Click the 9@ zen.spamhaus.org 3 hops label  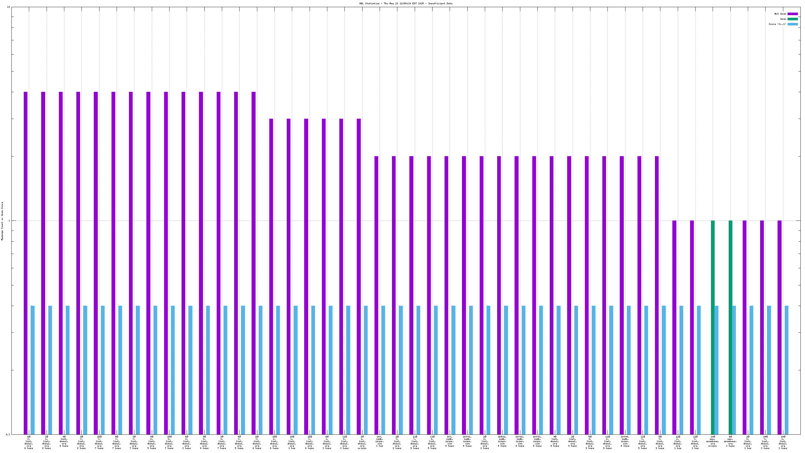730,441
